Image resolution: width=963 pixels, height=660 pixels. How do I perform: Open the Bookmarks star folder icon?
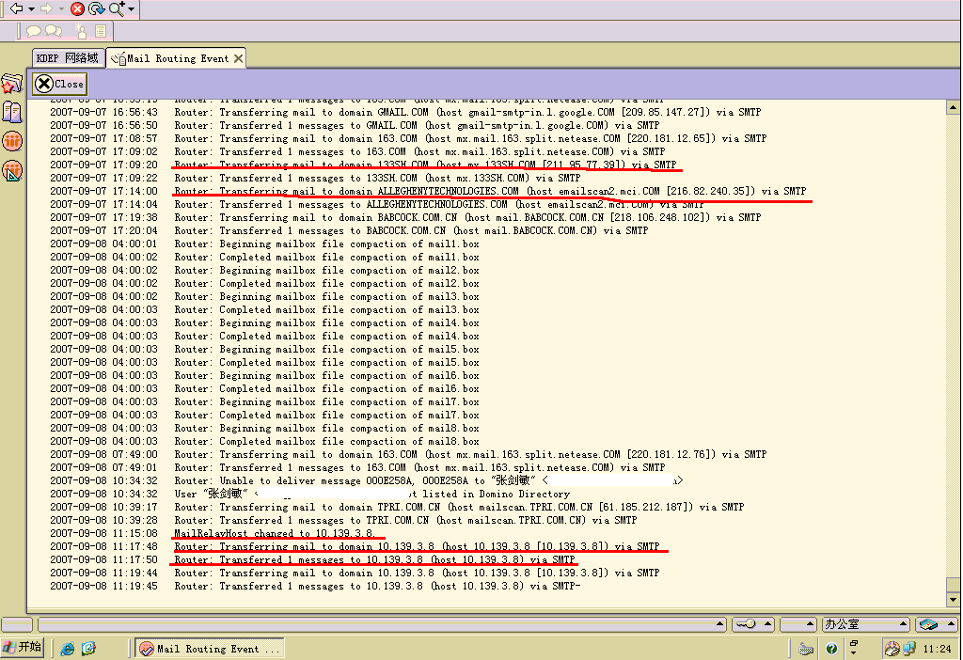coord(12,85)
